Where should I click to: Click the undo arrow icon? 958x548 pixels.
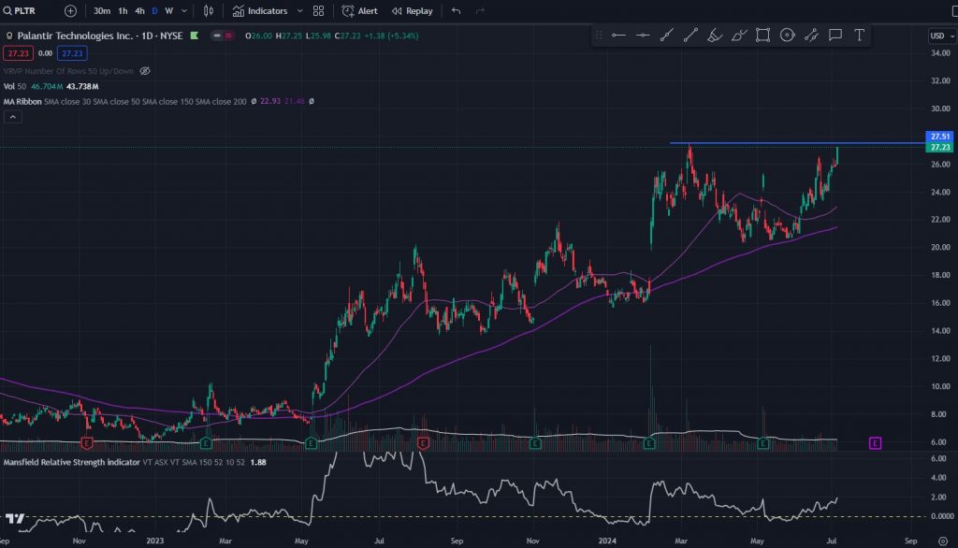pyautogui.click(x=456, y=11)
